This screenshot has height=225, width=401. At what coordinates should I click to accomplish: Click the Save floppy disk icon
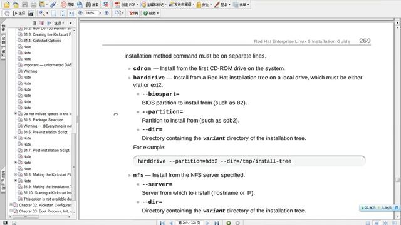24,4
